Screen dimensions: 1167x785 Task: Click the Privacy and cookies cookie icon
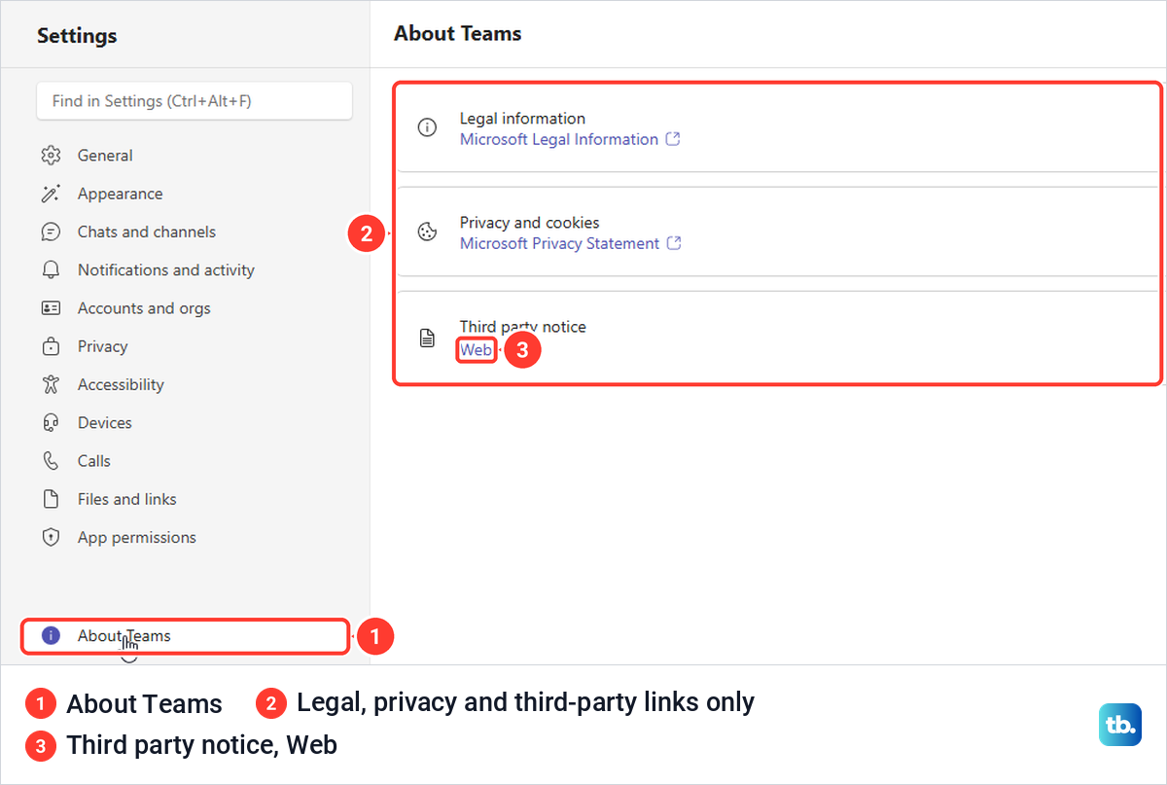click(427, 232)
